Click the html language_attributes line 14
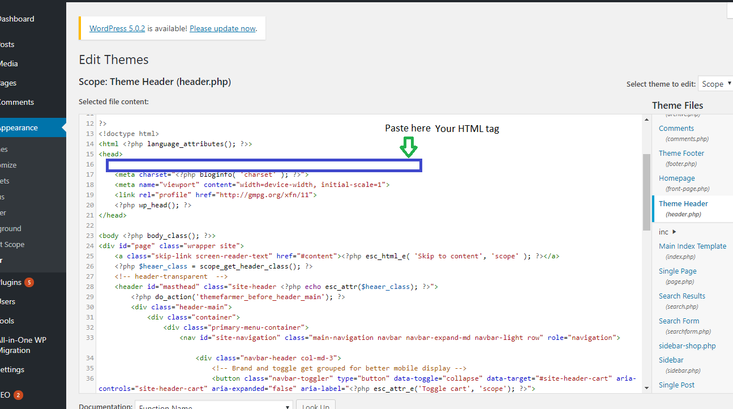733x409 pixels. point(175,144)
